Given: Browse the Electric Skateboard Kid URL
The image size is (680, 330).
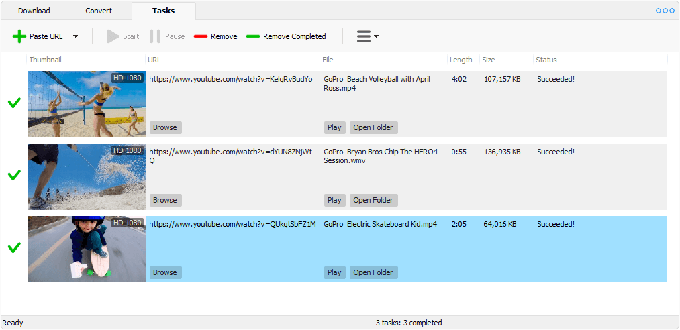Looking at the screenshot, I should click(165, 272).
